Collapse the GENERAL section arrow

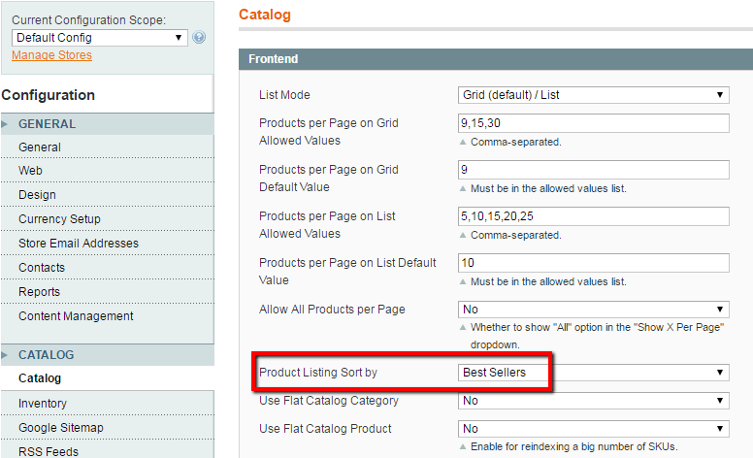coord(4,124)
